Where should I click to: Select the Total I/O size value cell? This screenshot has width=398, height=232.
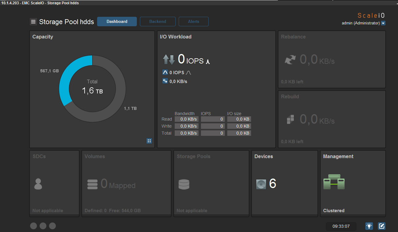point(239,133)
